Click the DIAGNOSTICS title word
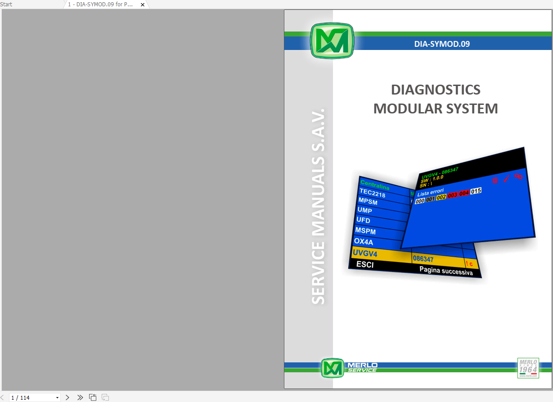The image size is (553, 402). 436,90
